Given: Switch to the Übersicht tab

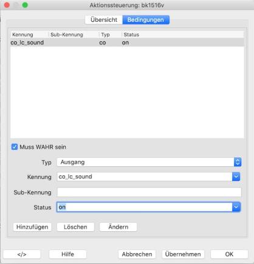Looking at the screenshot, I should [x=104, y=20].
